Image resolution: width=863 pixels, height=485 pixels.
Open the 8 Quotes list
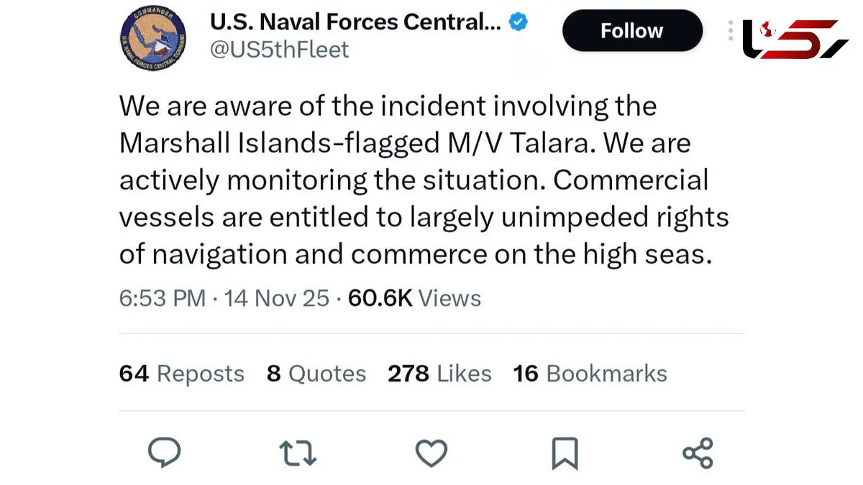point(316,374)
